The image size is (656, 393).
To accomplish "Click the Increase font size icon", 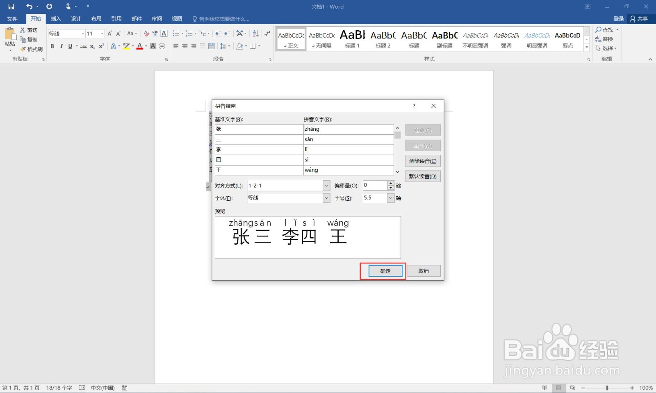I will (x=109, y=34).
